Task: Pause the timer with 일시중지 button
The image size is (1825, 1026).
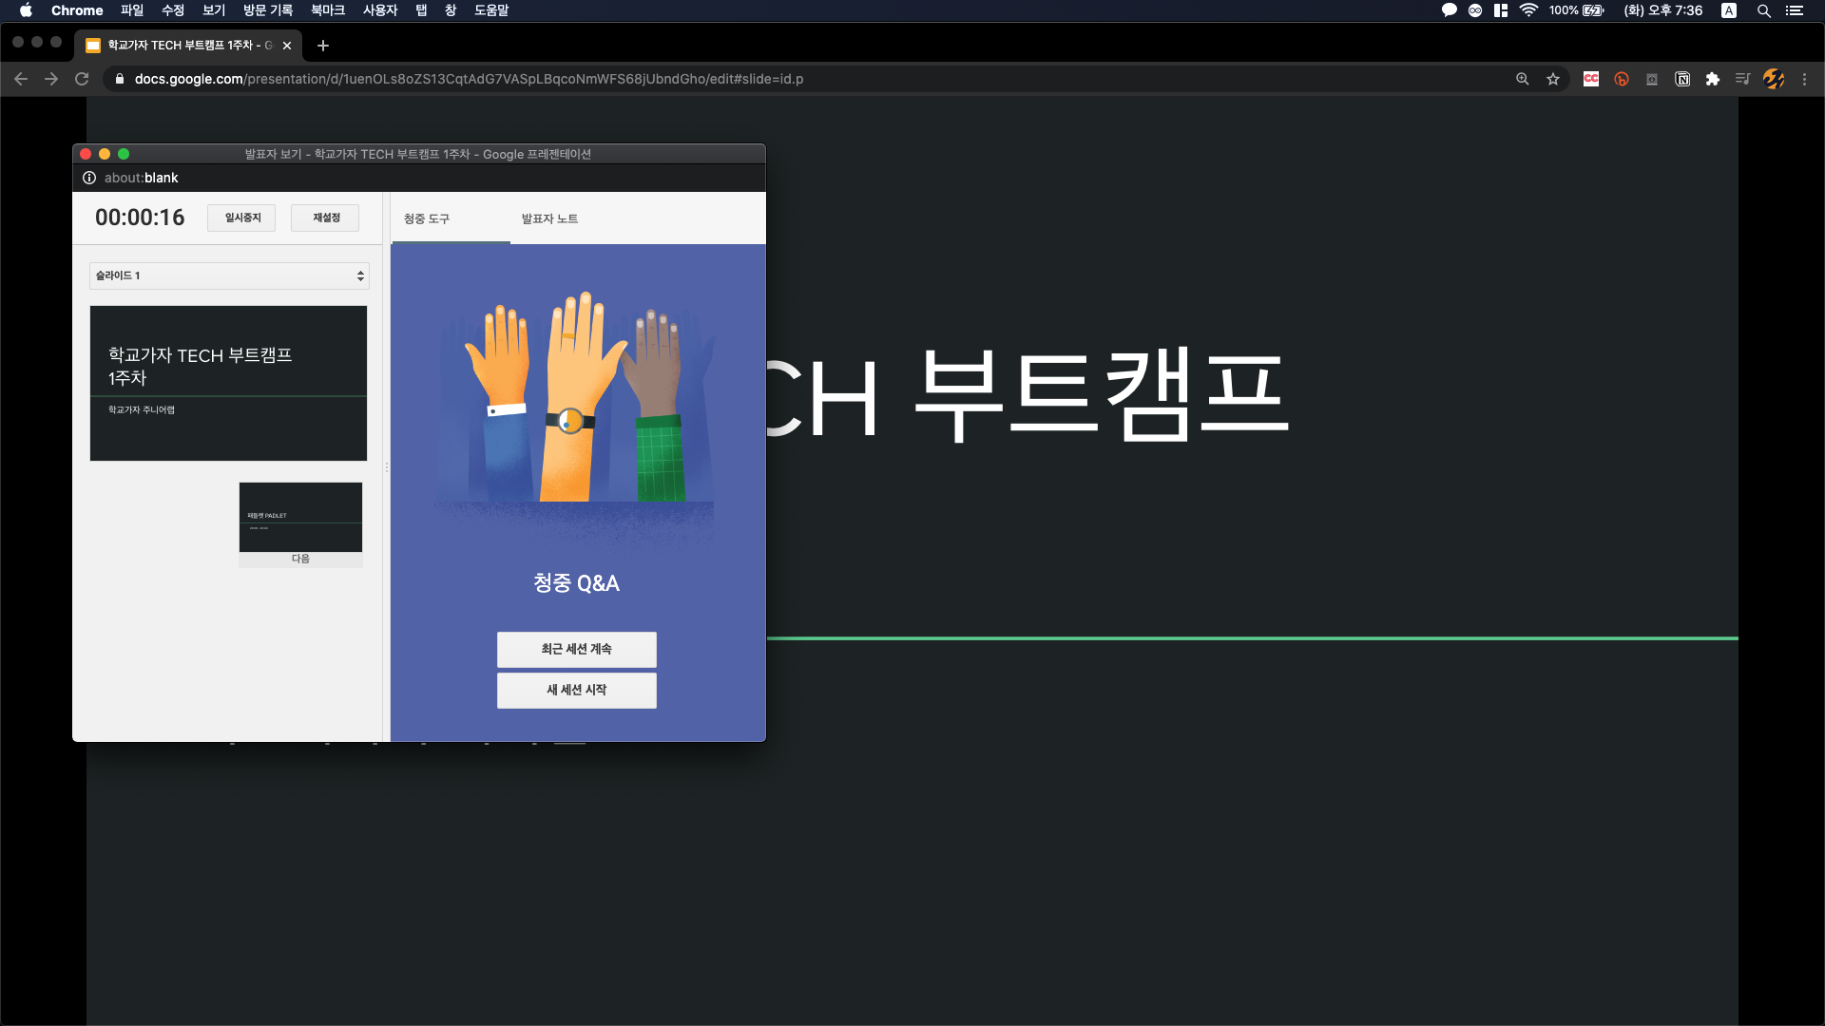Action: (x=242, y=218)
